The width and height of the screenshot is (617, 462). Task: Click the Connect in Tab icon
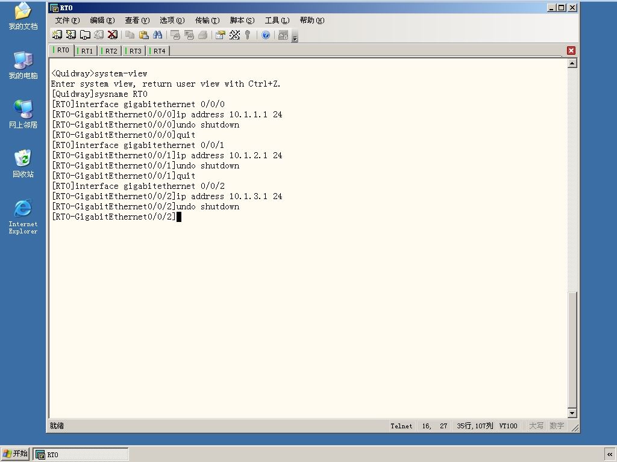(x=85, y=35)
